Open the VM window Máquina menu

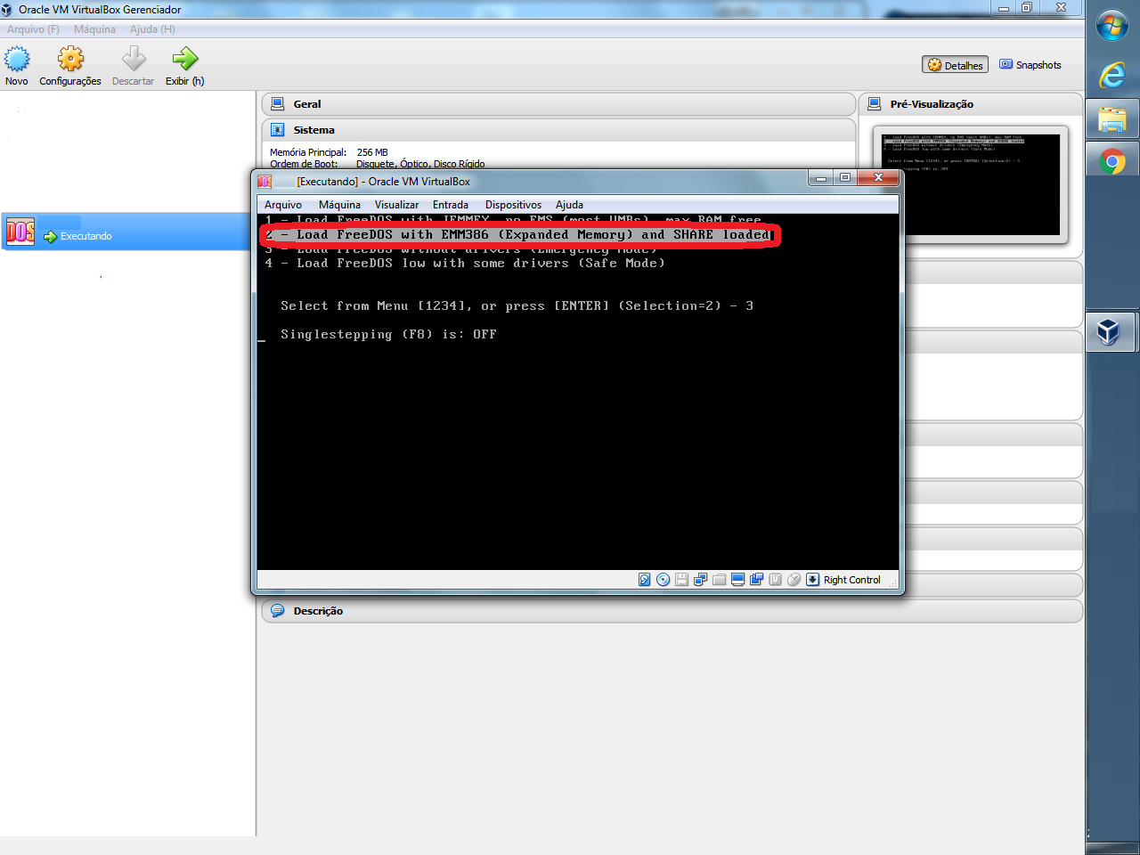(x=339, y=205)
